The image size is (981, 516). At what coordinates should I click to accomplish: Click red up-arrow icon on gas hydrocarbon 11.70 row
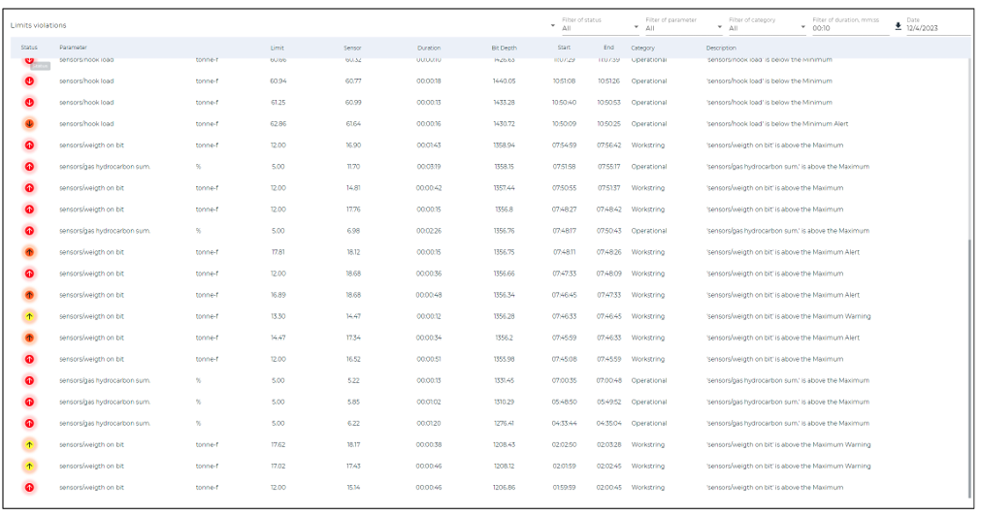click(x=29, y=167)
